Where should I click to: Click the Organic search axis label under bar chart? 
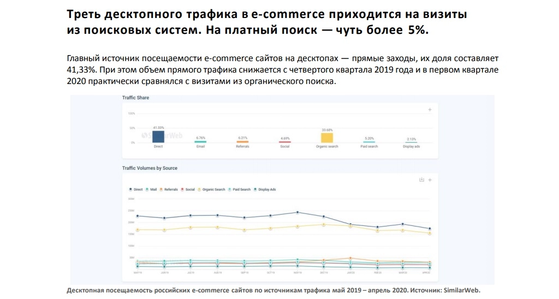[327, 146]
